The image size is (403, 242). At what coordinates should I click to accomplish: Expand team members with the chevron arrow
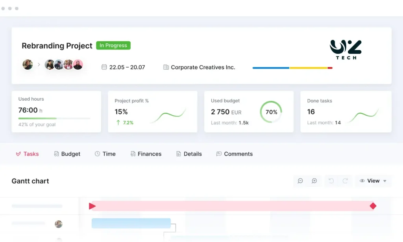pos(39,65)
